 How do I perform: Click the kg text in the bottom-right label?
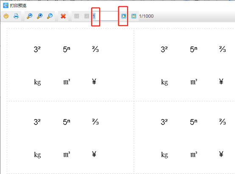(165, 155)
